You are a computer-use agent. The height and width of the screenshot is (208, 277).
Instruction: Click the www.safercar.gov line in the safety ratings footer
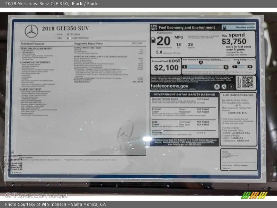pyautogui.click(x=184, y=145)
